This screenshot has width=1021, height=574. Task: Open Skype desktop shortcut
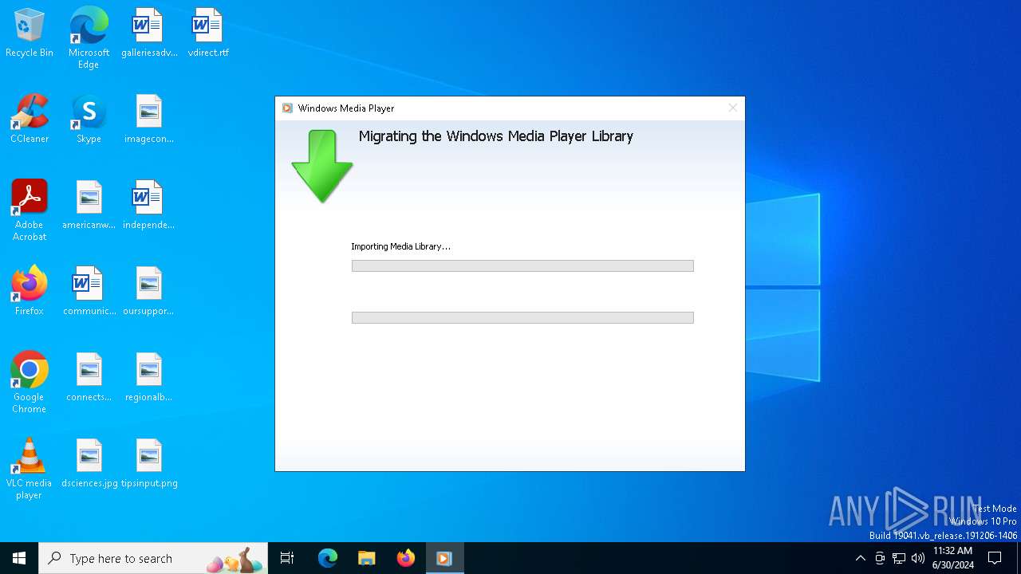point(89,119)
